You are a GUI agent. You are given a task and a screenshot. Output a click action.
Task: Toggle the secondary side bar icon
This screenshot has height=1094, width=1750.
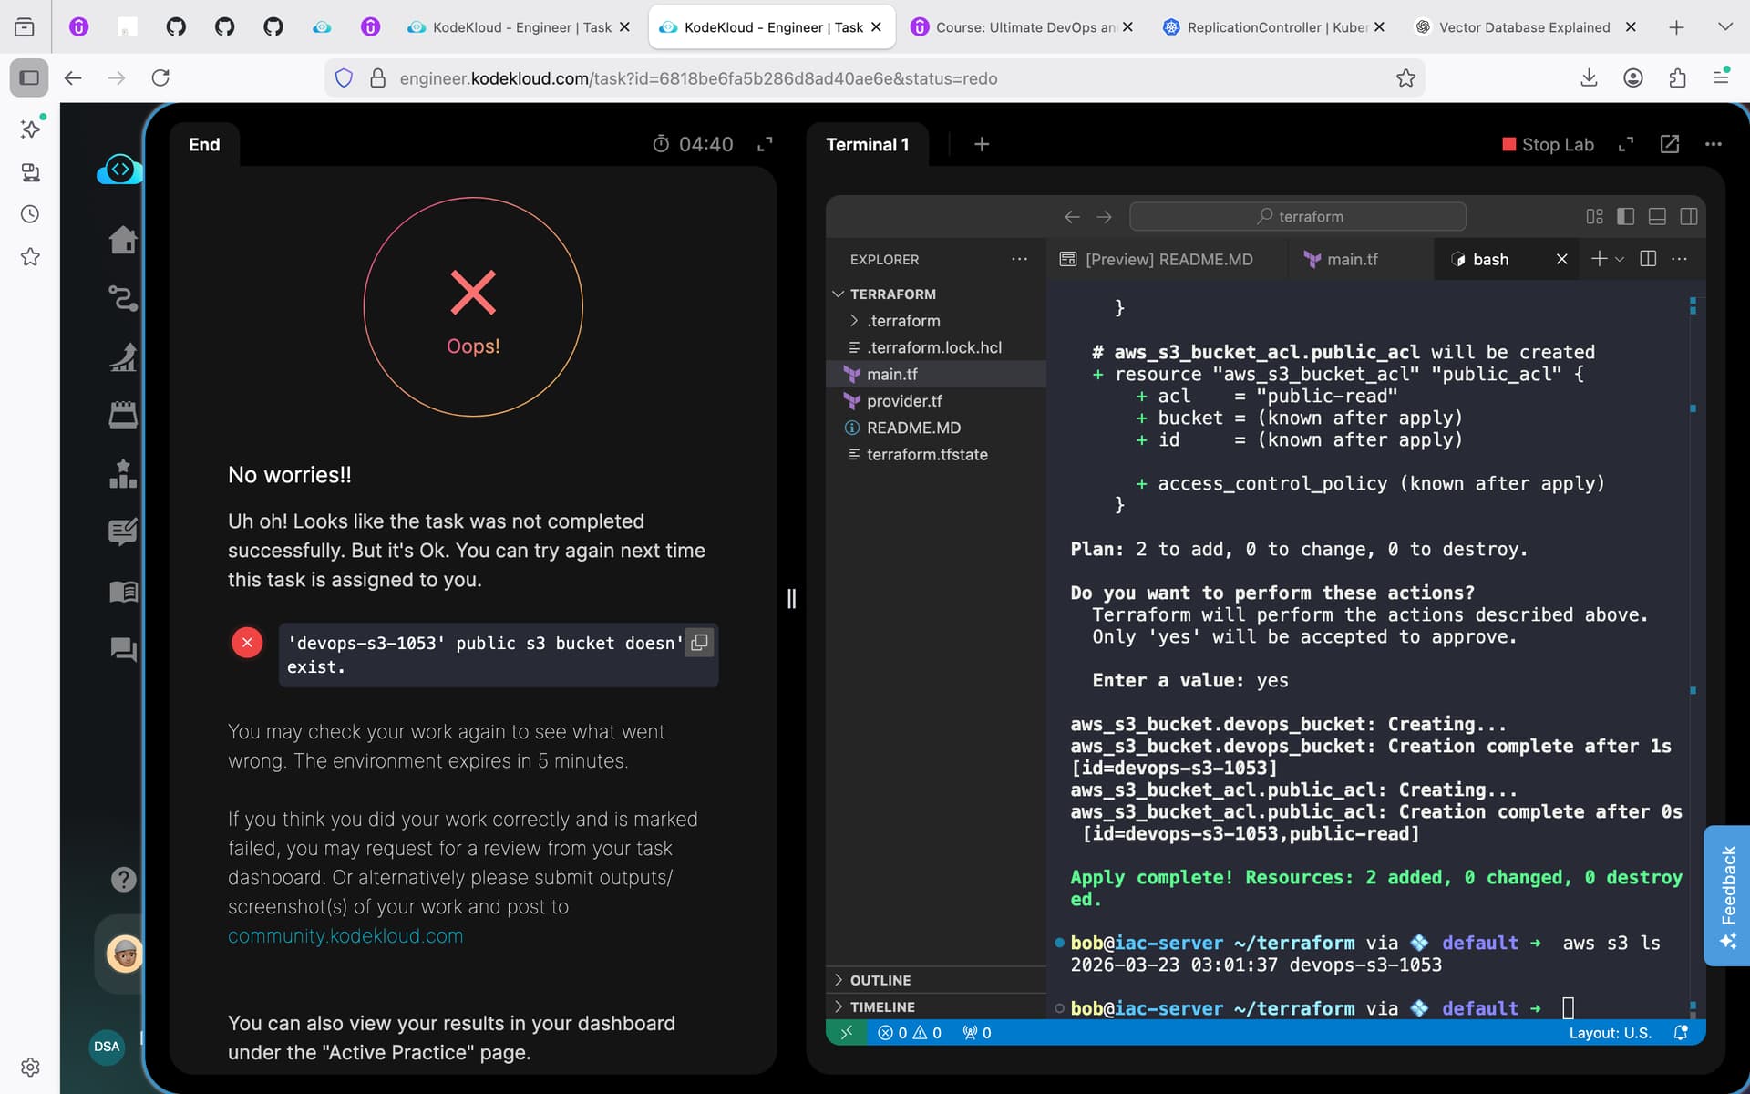[1688, 216]
